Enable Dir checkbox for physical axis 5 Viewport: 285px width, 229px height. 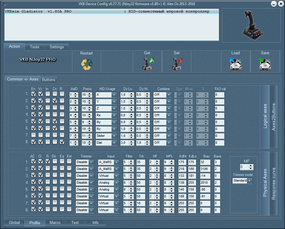[55, 188]
